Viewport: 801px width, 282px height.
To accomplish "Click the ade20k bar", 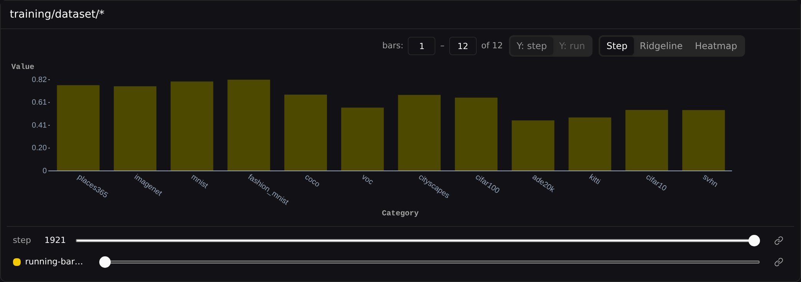I will pos(533,146).
